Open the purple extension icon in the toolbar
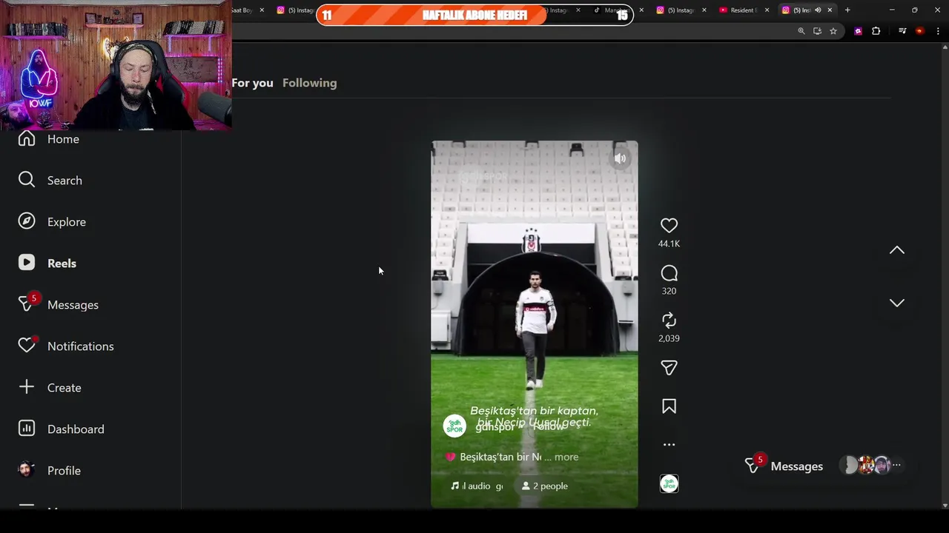This screenshot has height=533, width=949. pyautogui.click(x=859, y=31)
